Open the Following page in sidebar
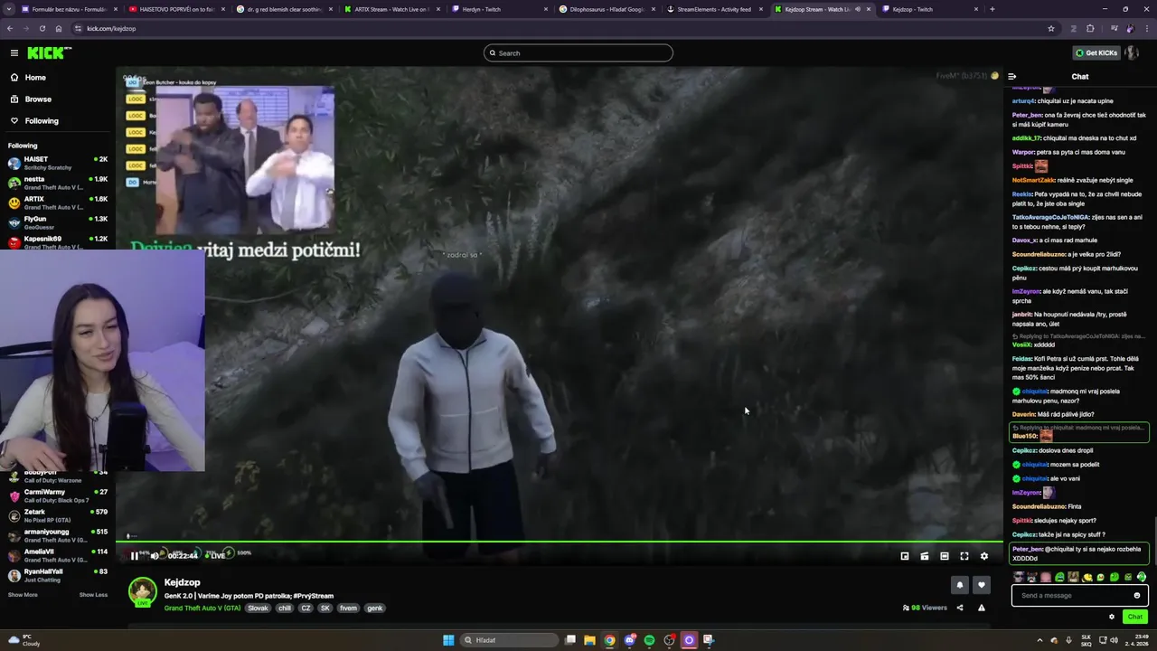The width and height of the screenshot is (1157, 651). coord(42,121)
